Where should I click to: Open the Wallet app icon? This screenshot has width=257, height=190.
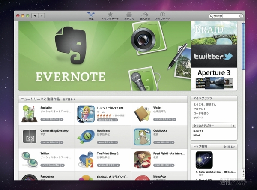(x=143, y=114)
